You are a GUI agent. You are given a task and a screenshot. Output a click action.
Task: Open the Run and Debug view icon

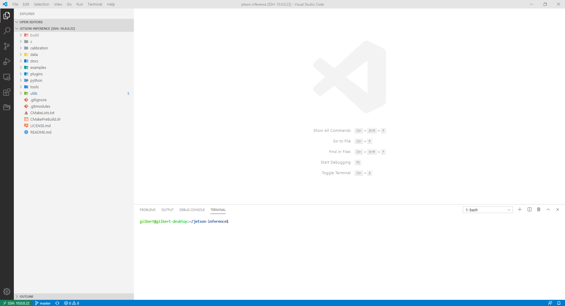(7, 61)
